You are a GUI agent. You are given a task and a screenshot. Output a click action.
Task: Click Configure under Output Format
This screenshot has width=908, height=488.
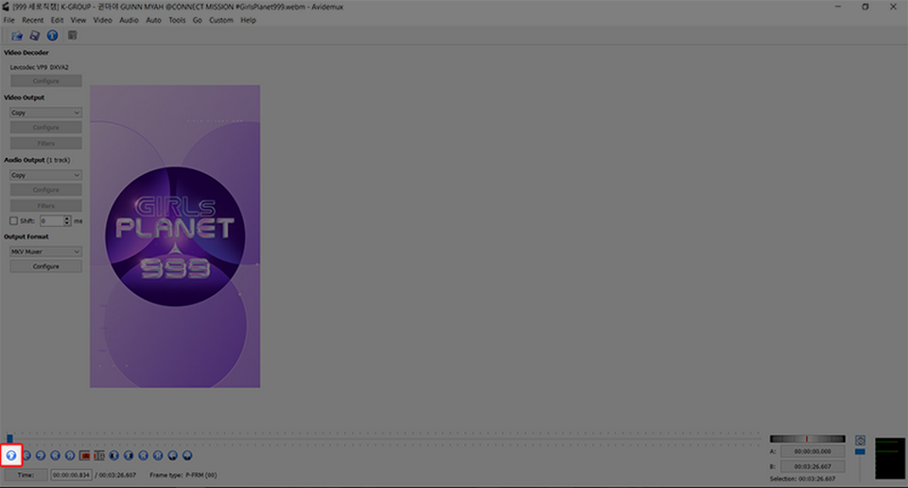click(x=45, y=267)
